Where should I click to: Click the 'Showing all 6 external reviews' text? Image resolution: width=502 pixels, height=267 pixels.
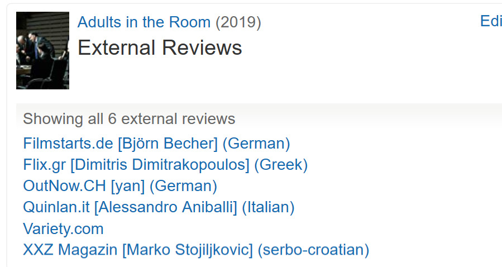click(129, 119)
